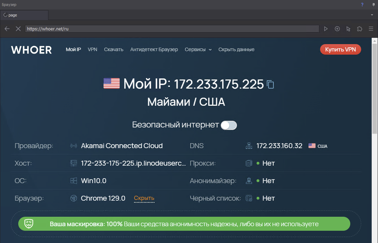378x243 pixels.
Task: Click the pin icon in the title bar
Action: 373,5
